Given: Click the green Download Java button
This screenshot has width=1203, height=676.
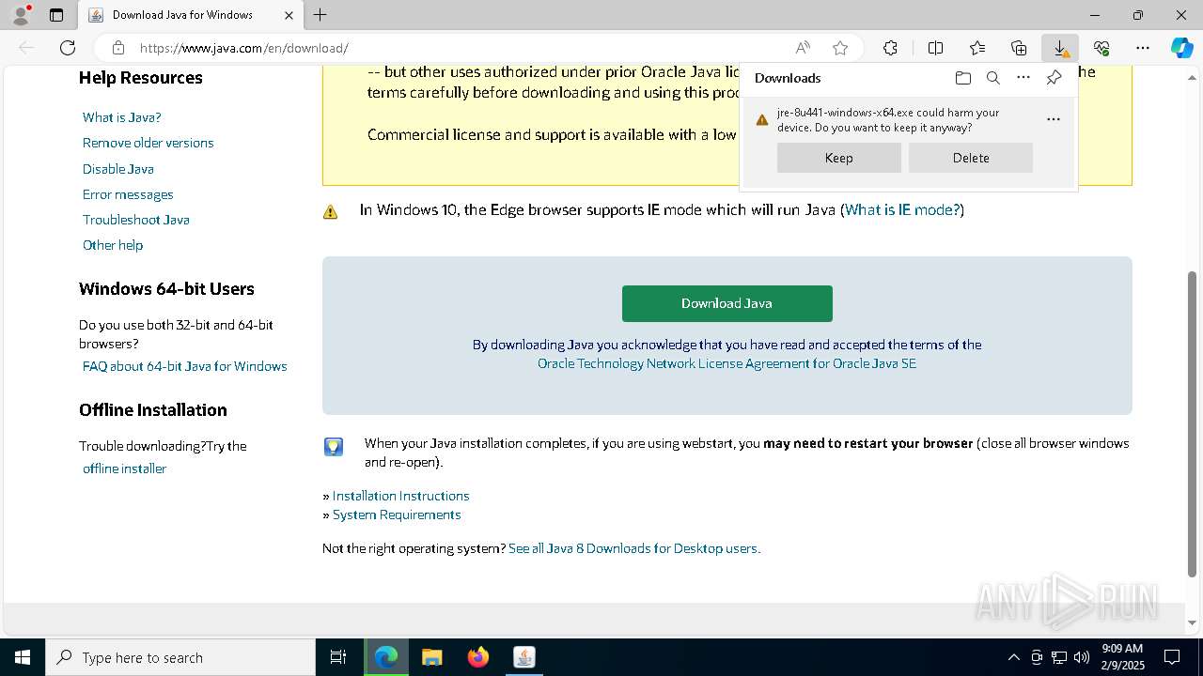Looking at the screenshot, I should tap(727, 303).
